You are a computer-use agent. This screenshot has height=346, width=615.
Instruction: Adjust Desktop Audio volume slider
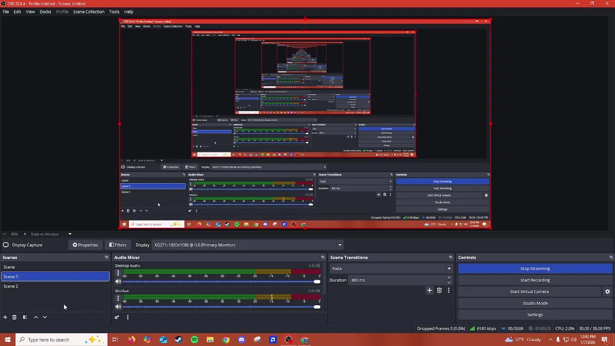point(221,282)
